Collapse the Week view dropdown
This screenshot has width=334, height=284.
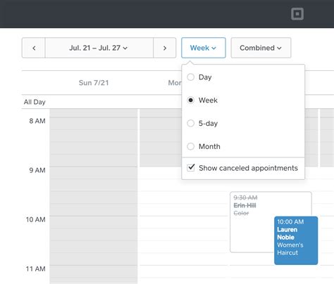click(x=204, y=48)
